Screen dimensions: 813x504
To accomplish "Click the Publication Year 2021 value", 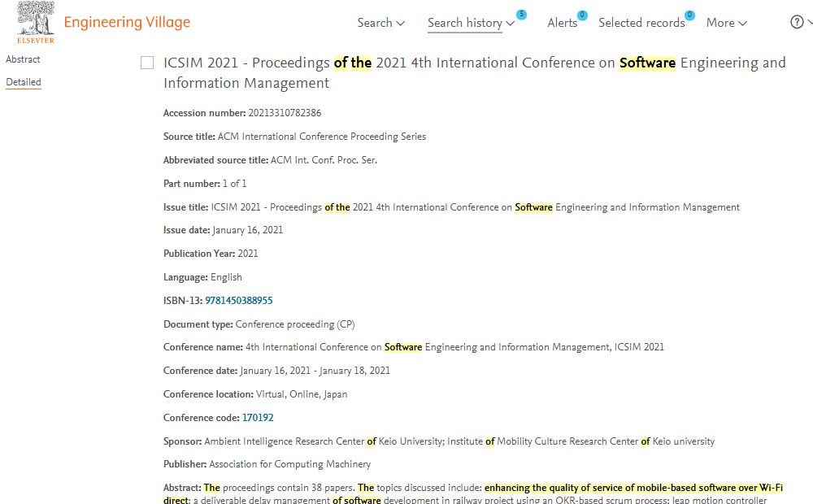I will [x=248, y=254].
